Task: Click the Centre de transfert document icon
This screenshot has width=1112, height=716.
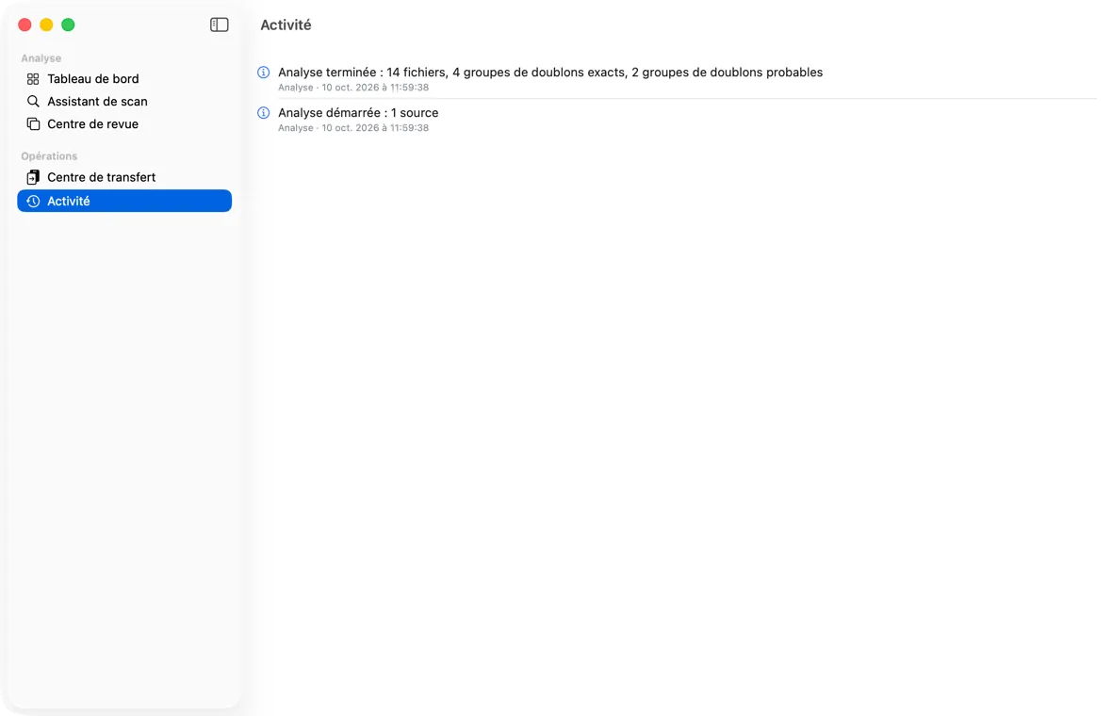Action: pyautogui.click(x=33, y=177)
